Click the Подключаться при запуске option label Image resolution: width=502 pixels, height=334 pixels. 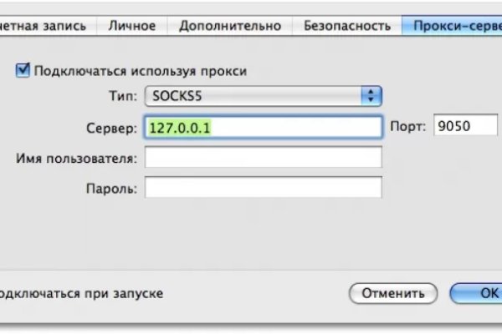81,294
